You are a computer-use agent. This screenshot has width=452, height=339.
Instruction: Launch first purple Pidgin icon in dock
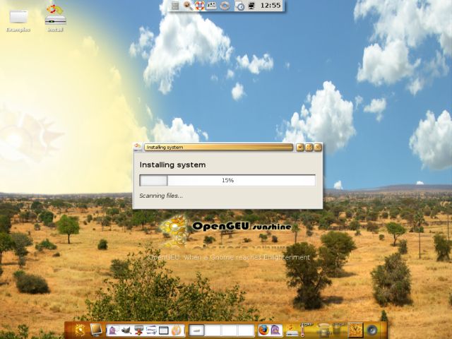(113, 330)
